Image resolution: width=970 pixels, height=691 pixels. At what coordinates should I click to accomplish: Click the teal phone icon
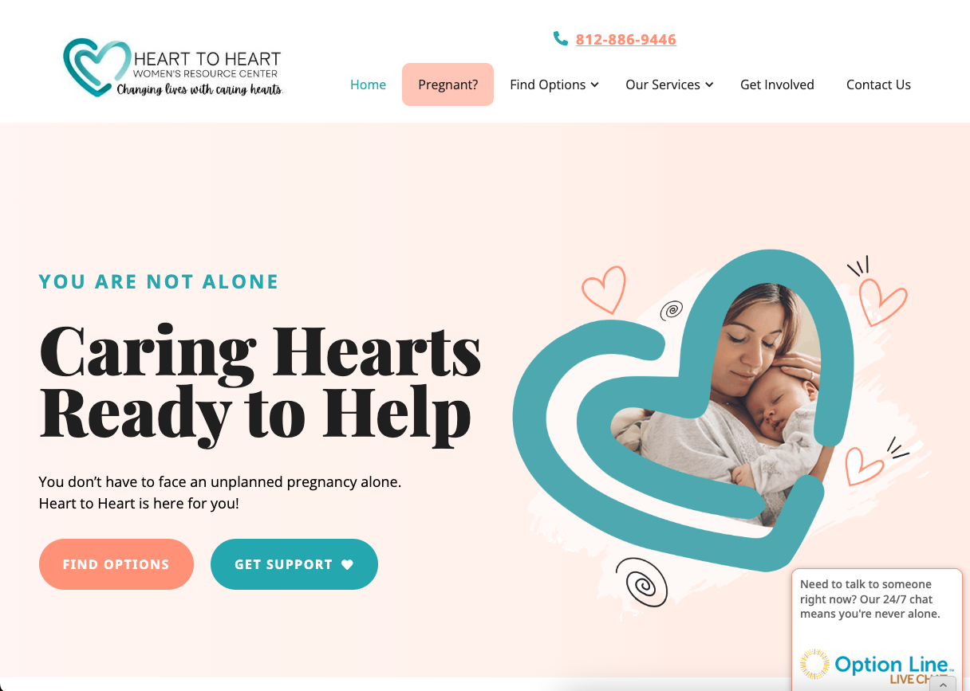561,38
